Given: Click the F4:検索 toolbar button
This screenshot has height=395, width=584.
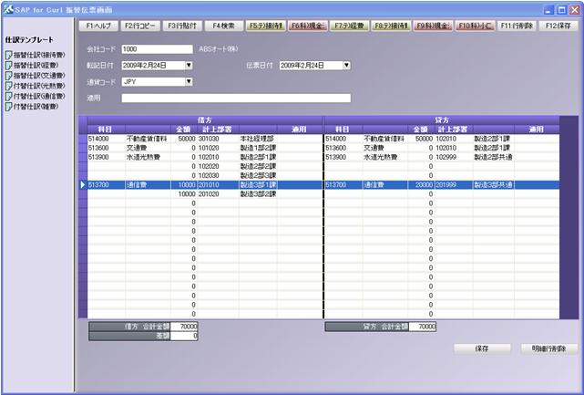Looking at the screenshot, I should tap(223, 26).
